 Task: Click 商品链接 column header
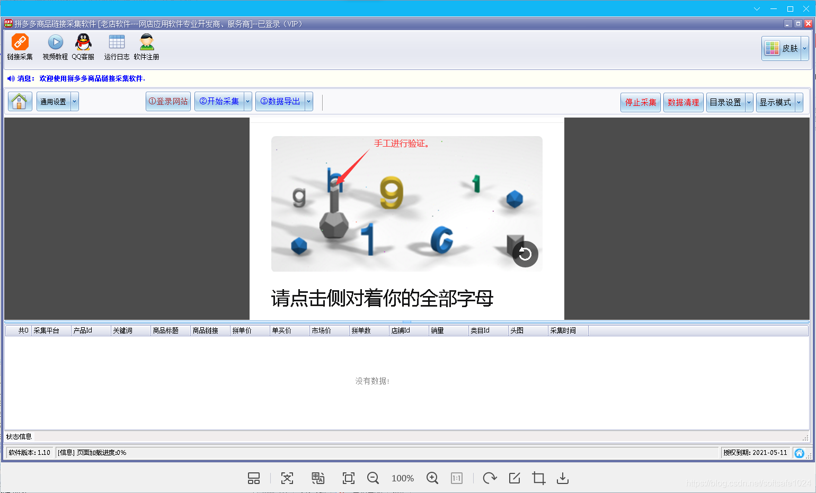pos(210,330)
